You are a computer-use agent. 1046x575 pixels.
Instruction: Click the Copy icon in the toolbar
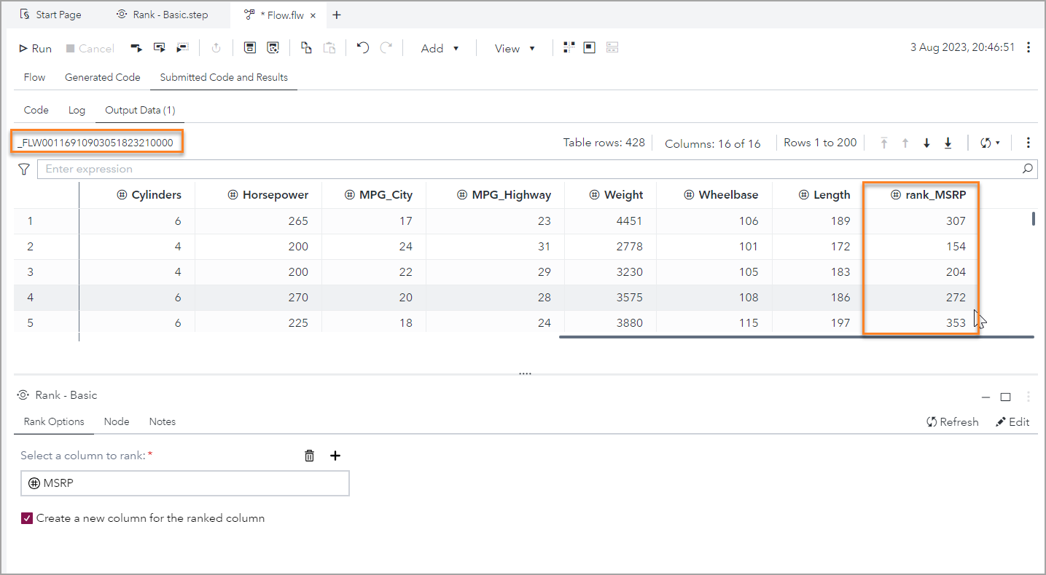tap(306, 48)
